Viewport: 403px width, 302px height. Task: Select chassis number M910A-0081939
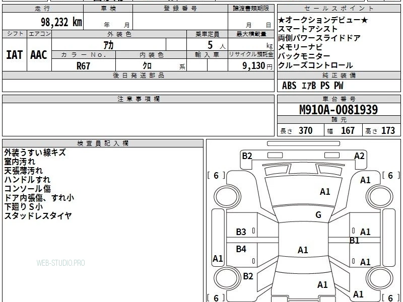pyautogui.click(x=339, y=110)
